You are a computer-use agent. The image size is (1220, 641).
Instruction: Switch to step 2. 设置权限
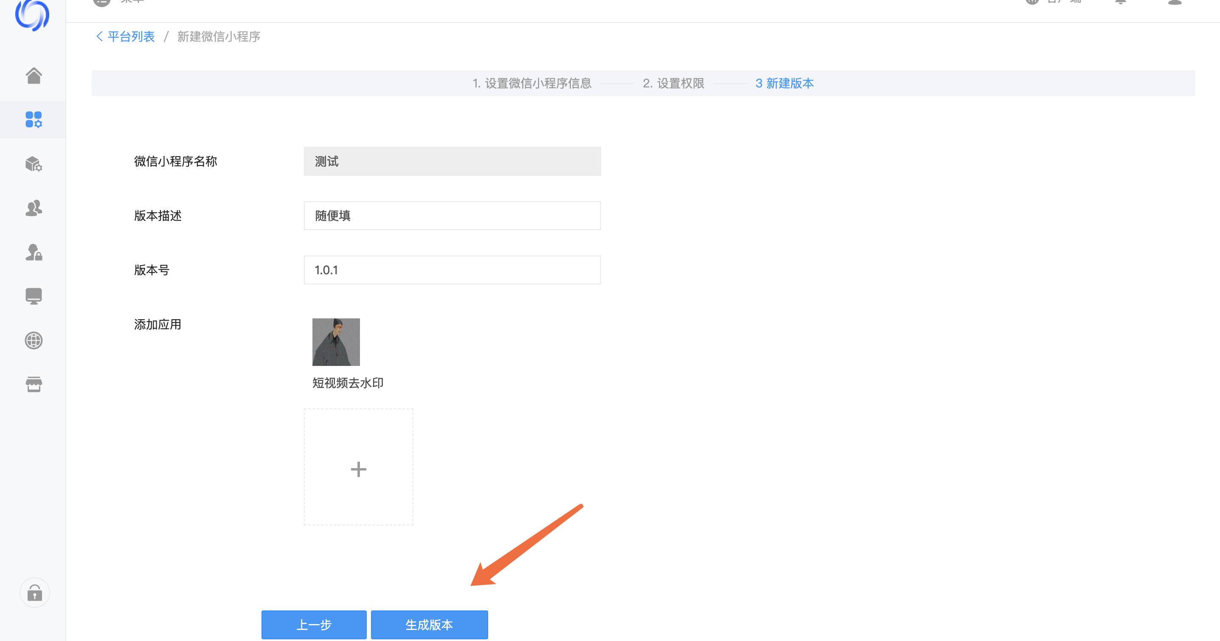(x=674, y=83)
